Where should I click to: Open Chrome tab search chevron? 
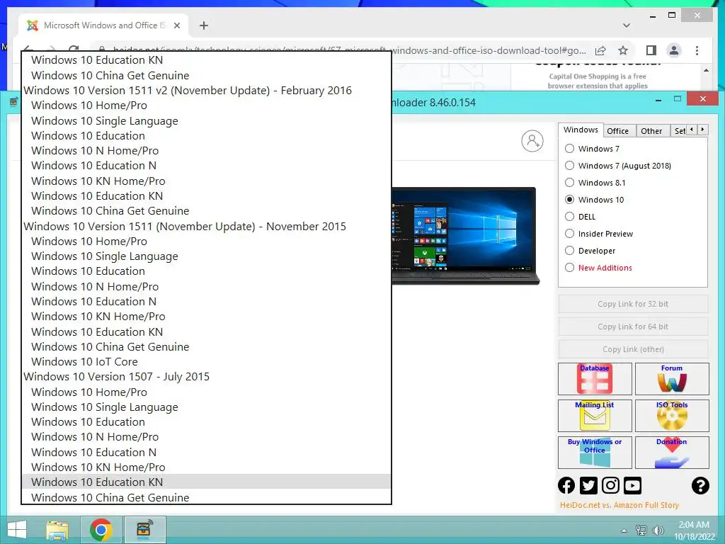(627, 25)
